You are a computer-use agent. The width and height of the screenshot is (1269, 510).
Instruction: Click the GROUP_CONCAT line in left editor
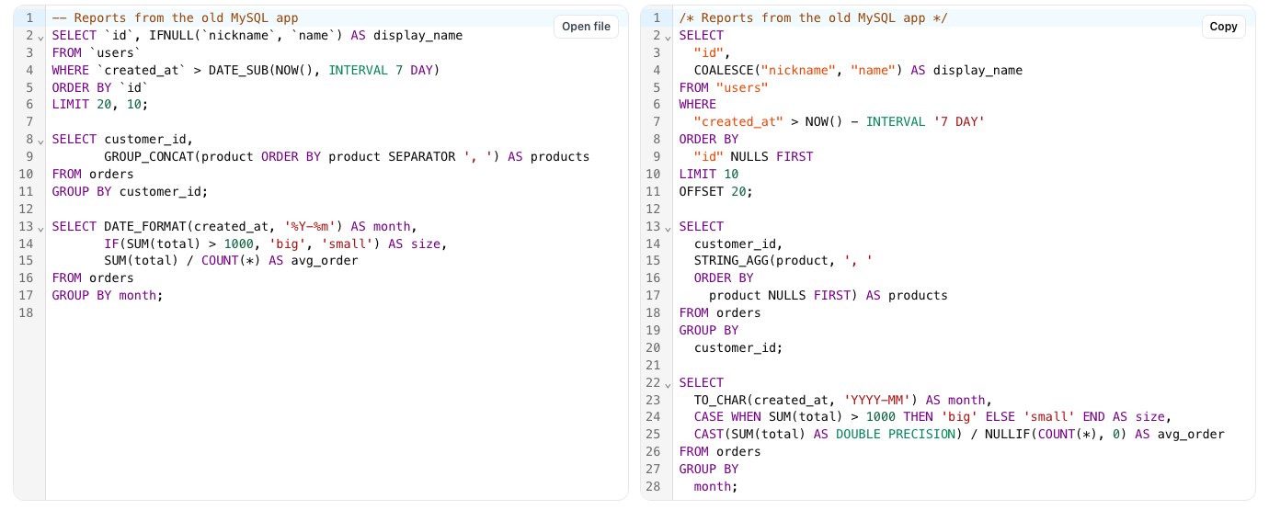click(x=347, y=156)
